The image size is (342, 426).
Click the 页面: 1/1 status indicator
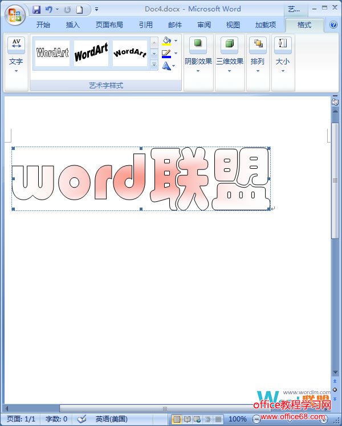click(21, 419)
